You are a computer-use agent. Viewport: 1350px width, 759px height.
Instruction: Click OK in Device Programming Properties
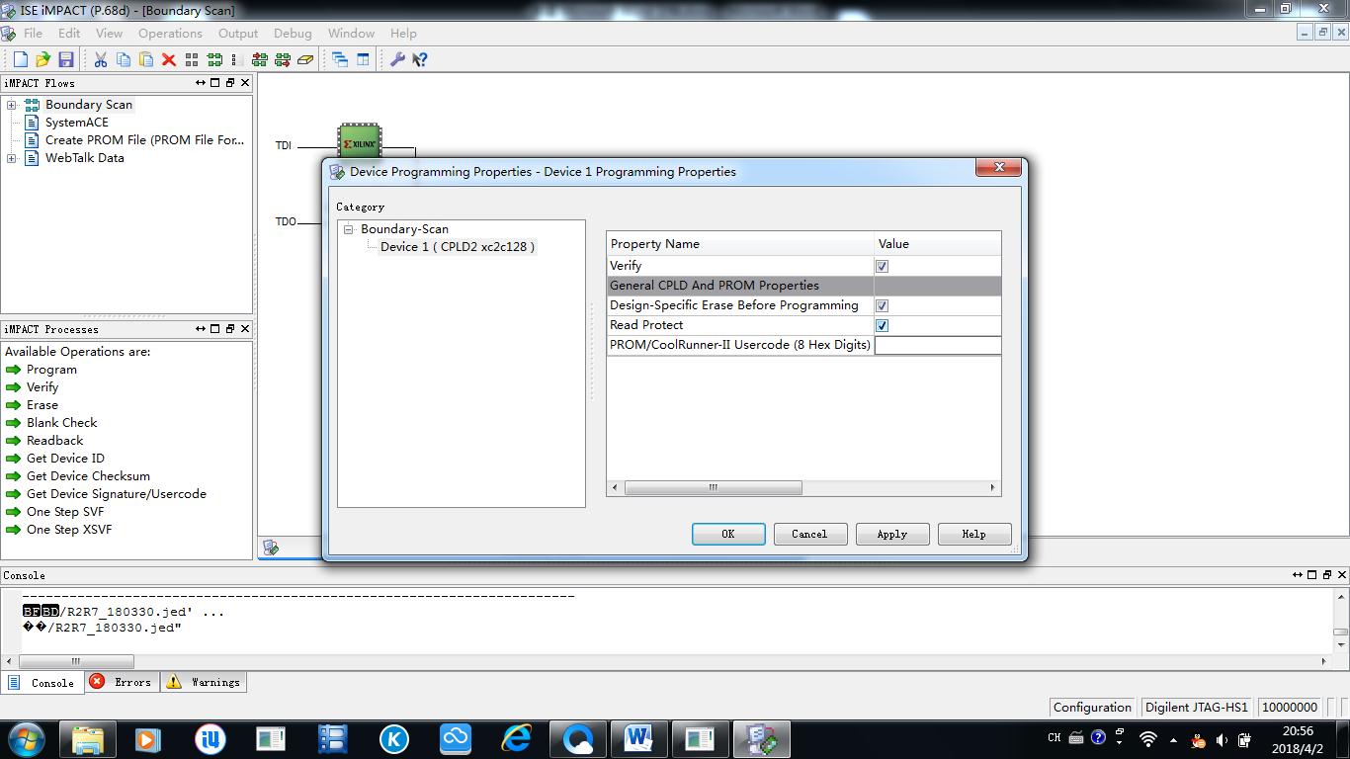coord(728,534)
